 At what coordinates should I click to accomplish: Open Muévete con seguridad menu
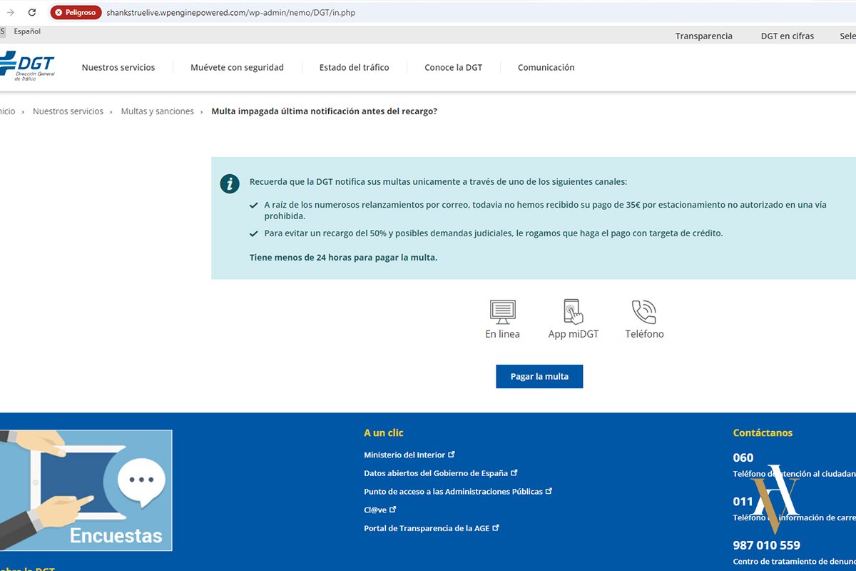tap(237, 67)
